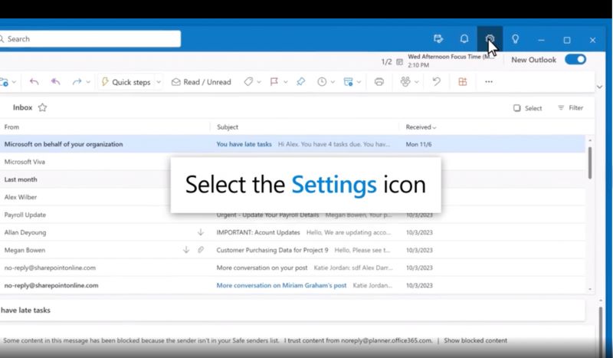Click the Tips lightbulb icon
The image size is (613, 358).
[516, 39]
